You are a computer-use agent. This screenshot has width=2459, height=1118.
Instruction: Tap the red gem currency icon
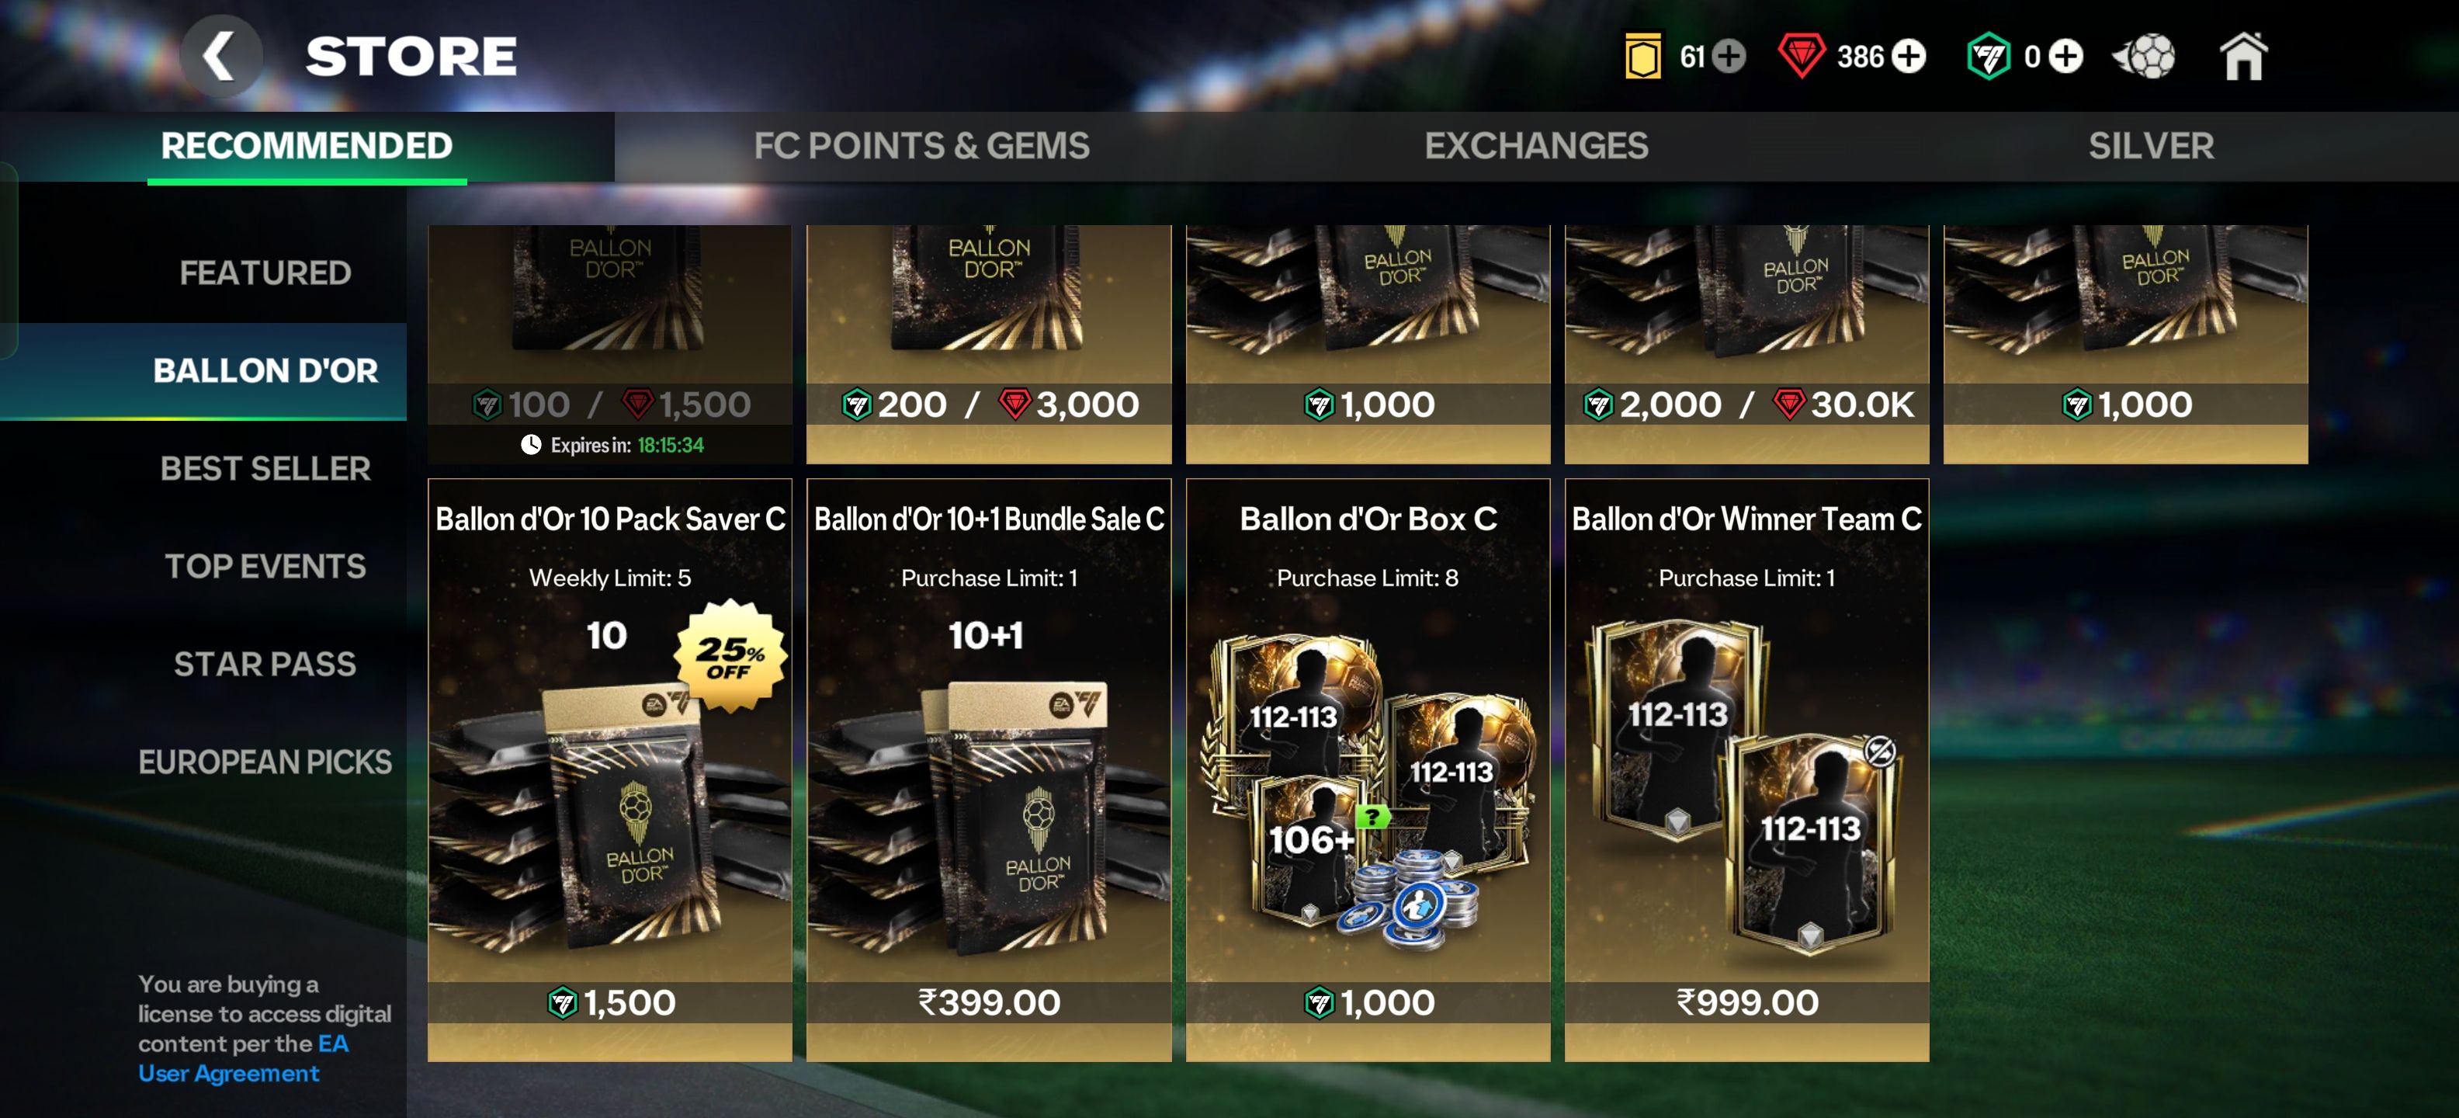[x=1802, y=57]
